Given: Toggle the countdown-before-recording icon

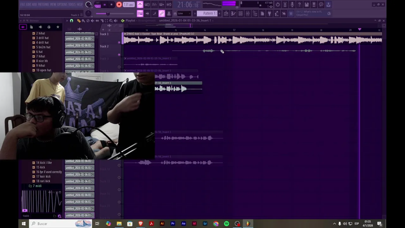Looking at the screenshot, I should pos(154,4).
